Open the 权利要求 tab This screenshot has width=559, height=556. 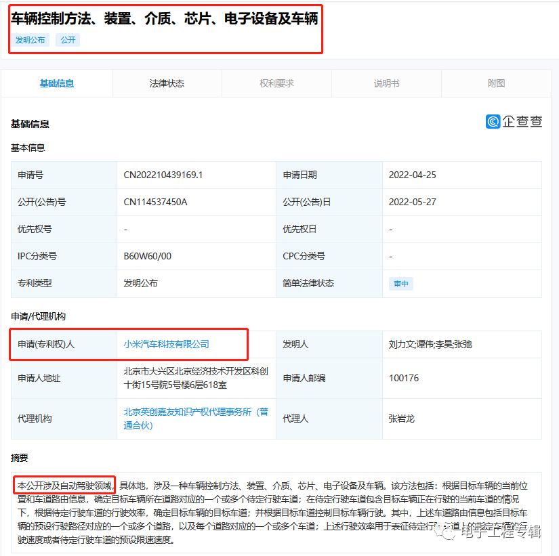click(x=276, y=83)
